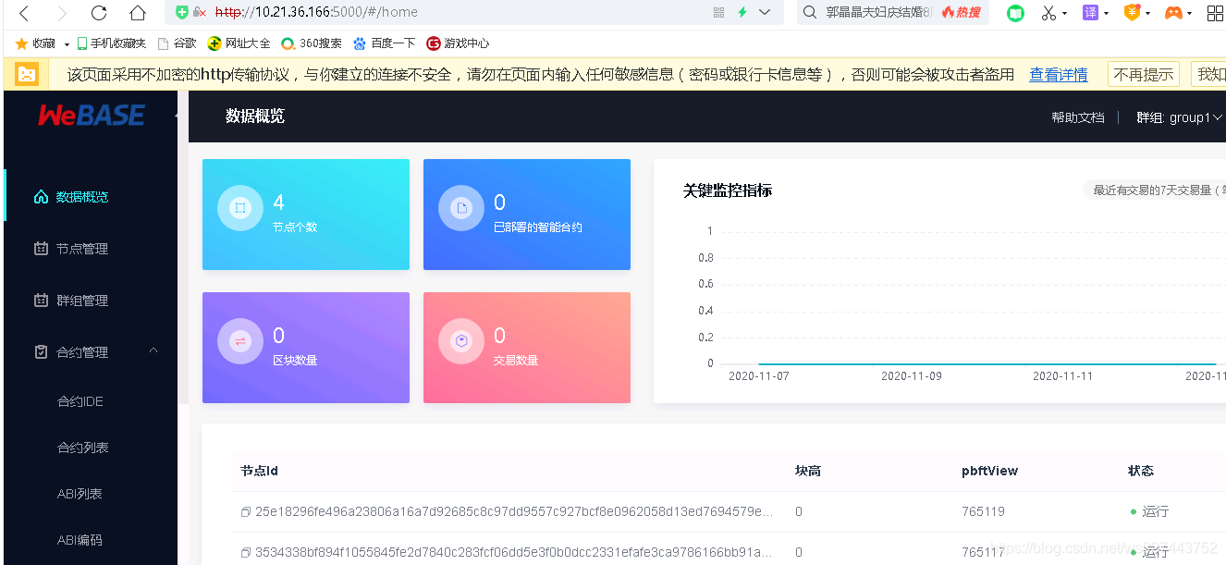Image resolution: width=1226 pixels, height=565 pixels.
Task: Click the cube icon on 交易数量 card
Action: pyautogui.click(x=461, y=341)
